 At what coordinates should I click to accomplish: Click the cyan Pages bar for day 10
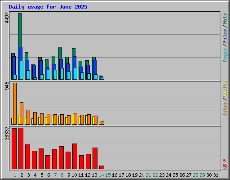click(x=75, y=73)
